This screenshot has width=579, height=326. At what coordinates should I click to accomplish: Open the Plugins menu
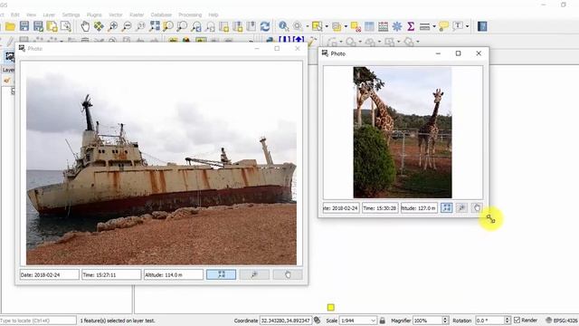tap(94, 14)
